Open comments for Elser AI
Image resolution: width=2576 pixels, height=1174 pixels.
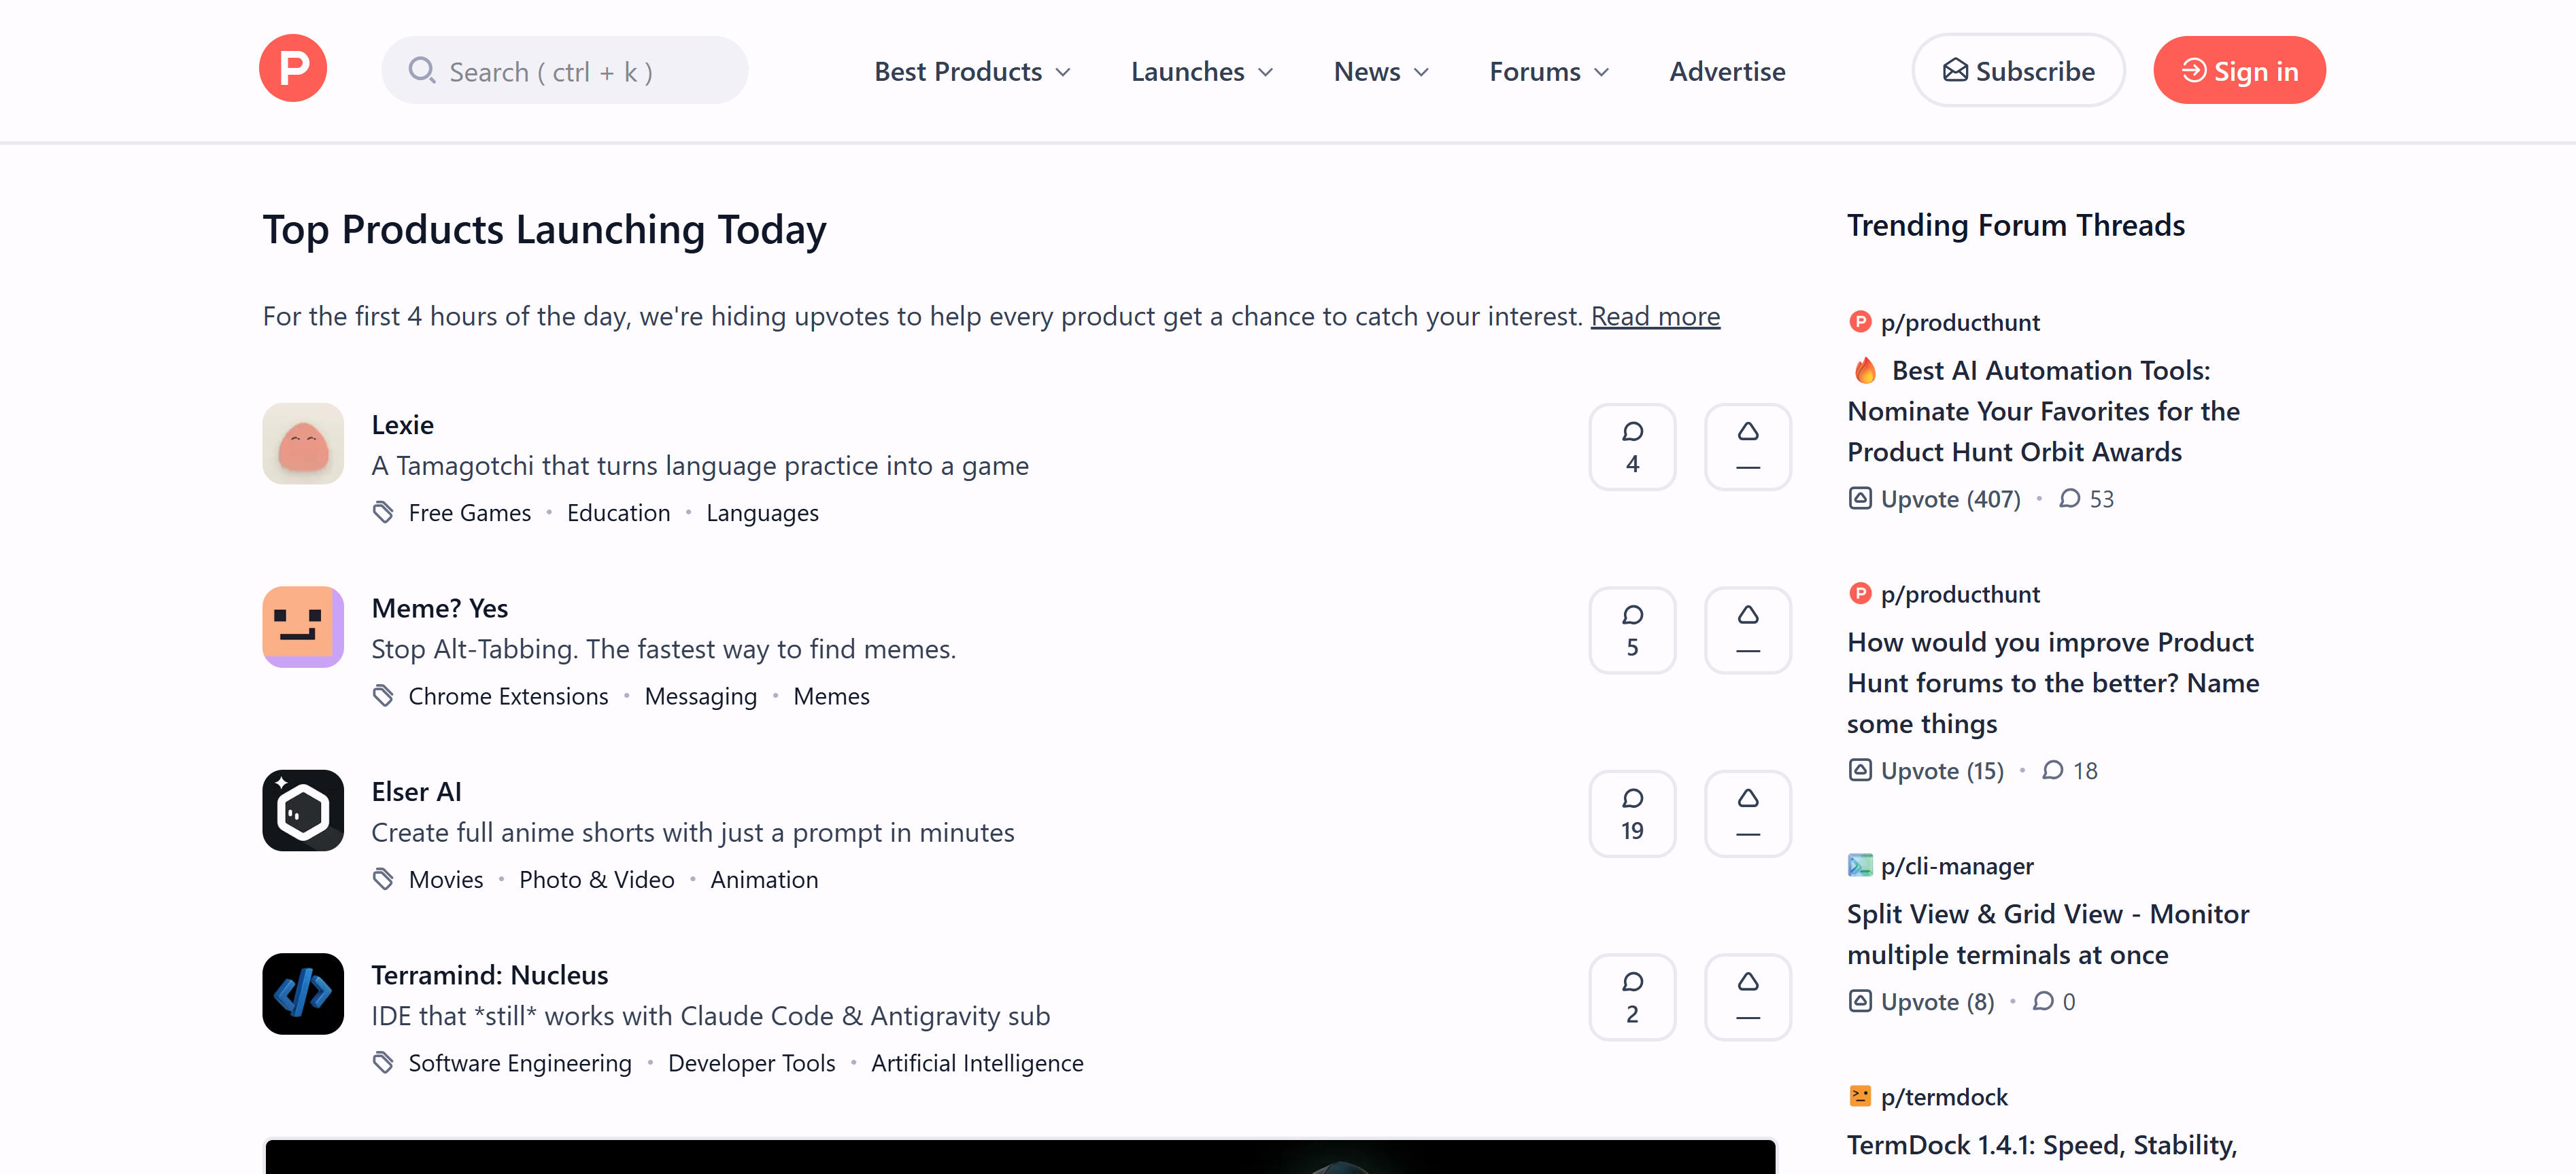1632,813
